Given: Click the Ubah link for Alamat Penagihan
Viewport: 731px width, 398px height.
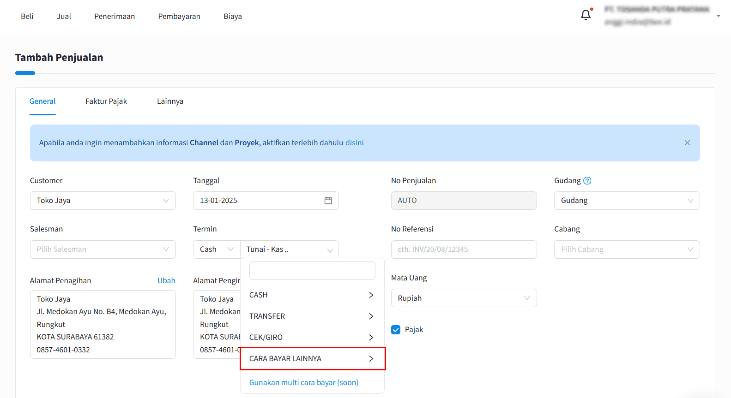Looking at the screenshot, I should point(166,281).
